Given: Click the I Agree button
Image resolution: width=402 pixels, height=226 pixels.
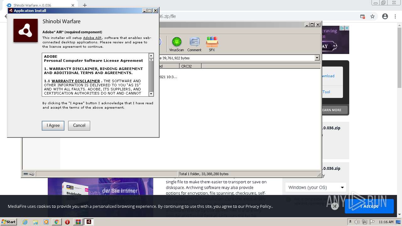Looking at the screenshot, I should tap(53, 126).
